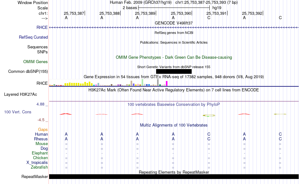Click the Gaps label in the Multiz track
The height and width of the screenshot is (184, 299).
coord(43,130)
